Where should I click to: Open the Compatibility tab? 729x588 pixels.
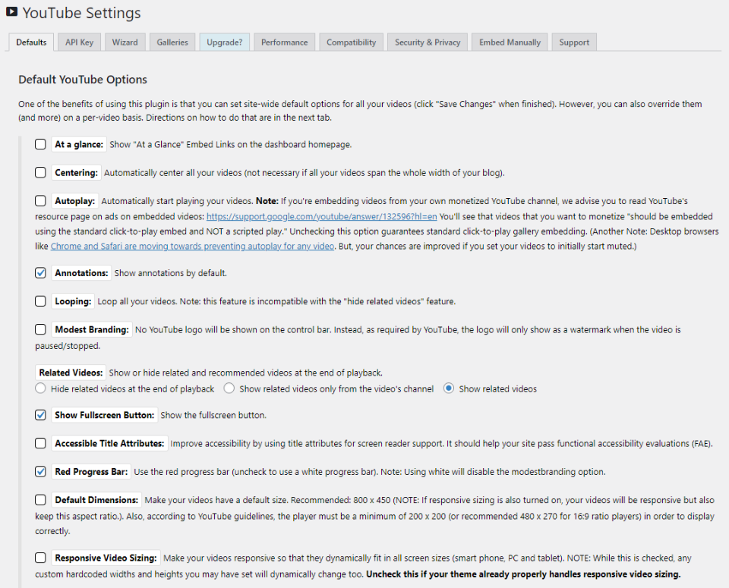[x=351, y=42]
